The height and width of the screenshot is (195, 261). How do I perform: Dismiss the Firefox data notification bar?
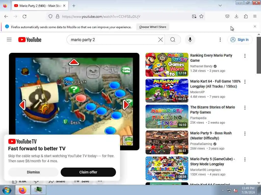pyautogui.click(x=255, y=26)
